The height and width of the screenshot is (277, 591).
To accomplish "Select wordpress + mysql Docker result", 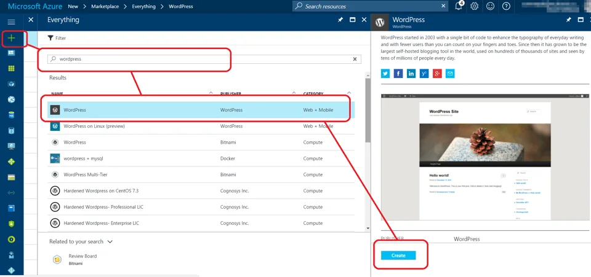I will point(201,158).
